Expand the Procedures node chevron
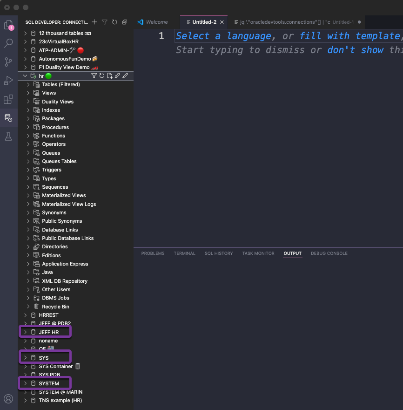 pyautogui.click(x=28, y=127)
